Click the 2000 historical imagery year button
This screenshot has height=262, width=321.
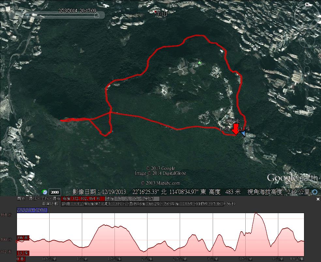coord(54,192)
